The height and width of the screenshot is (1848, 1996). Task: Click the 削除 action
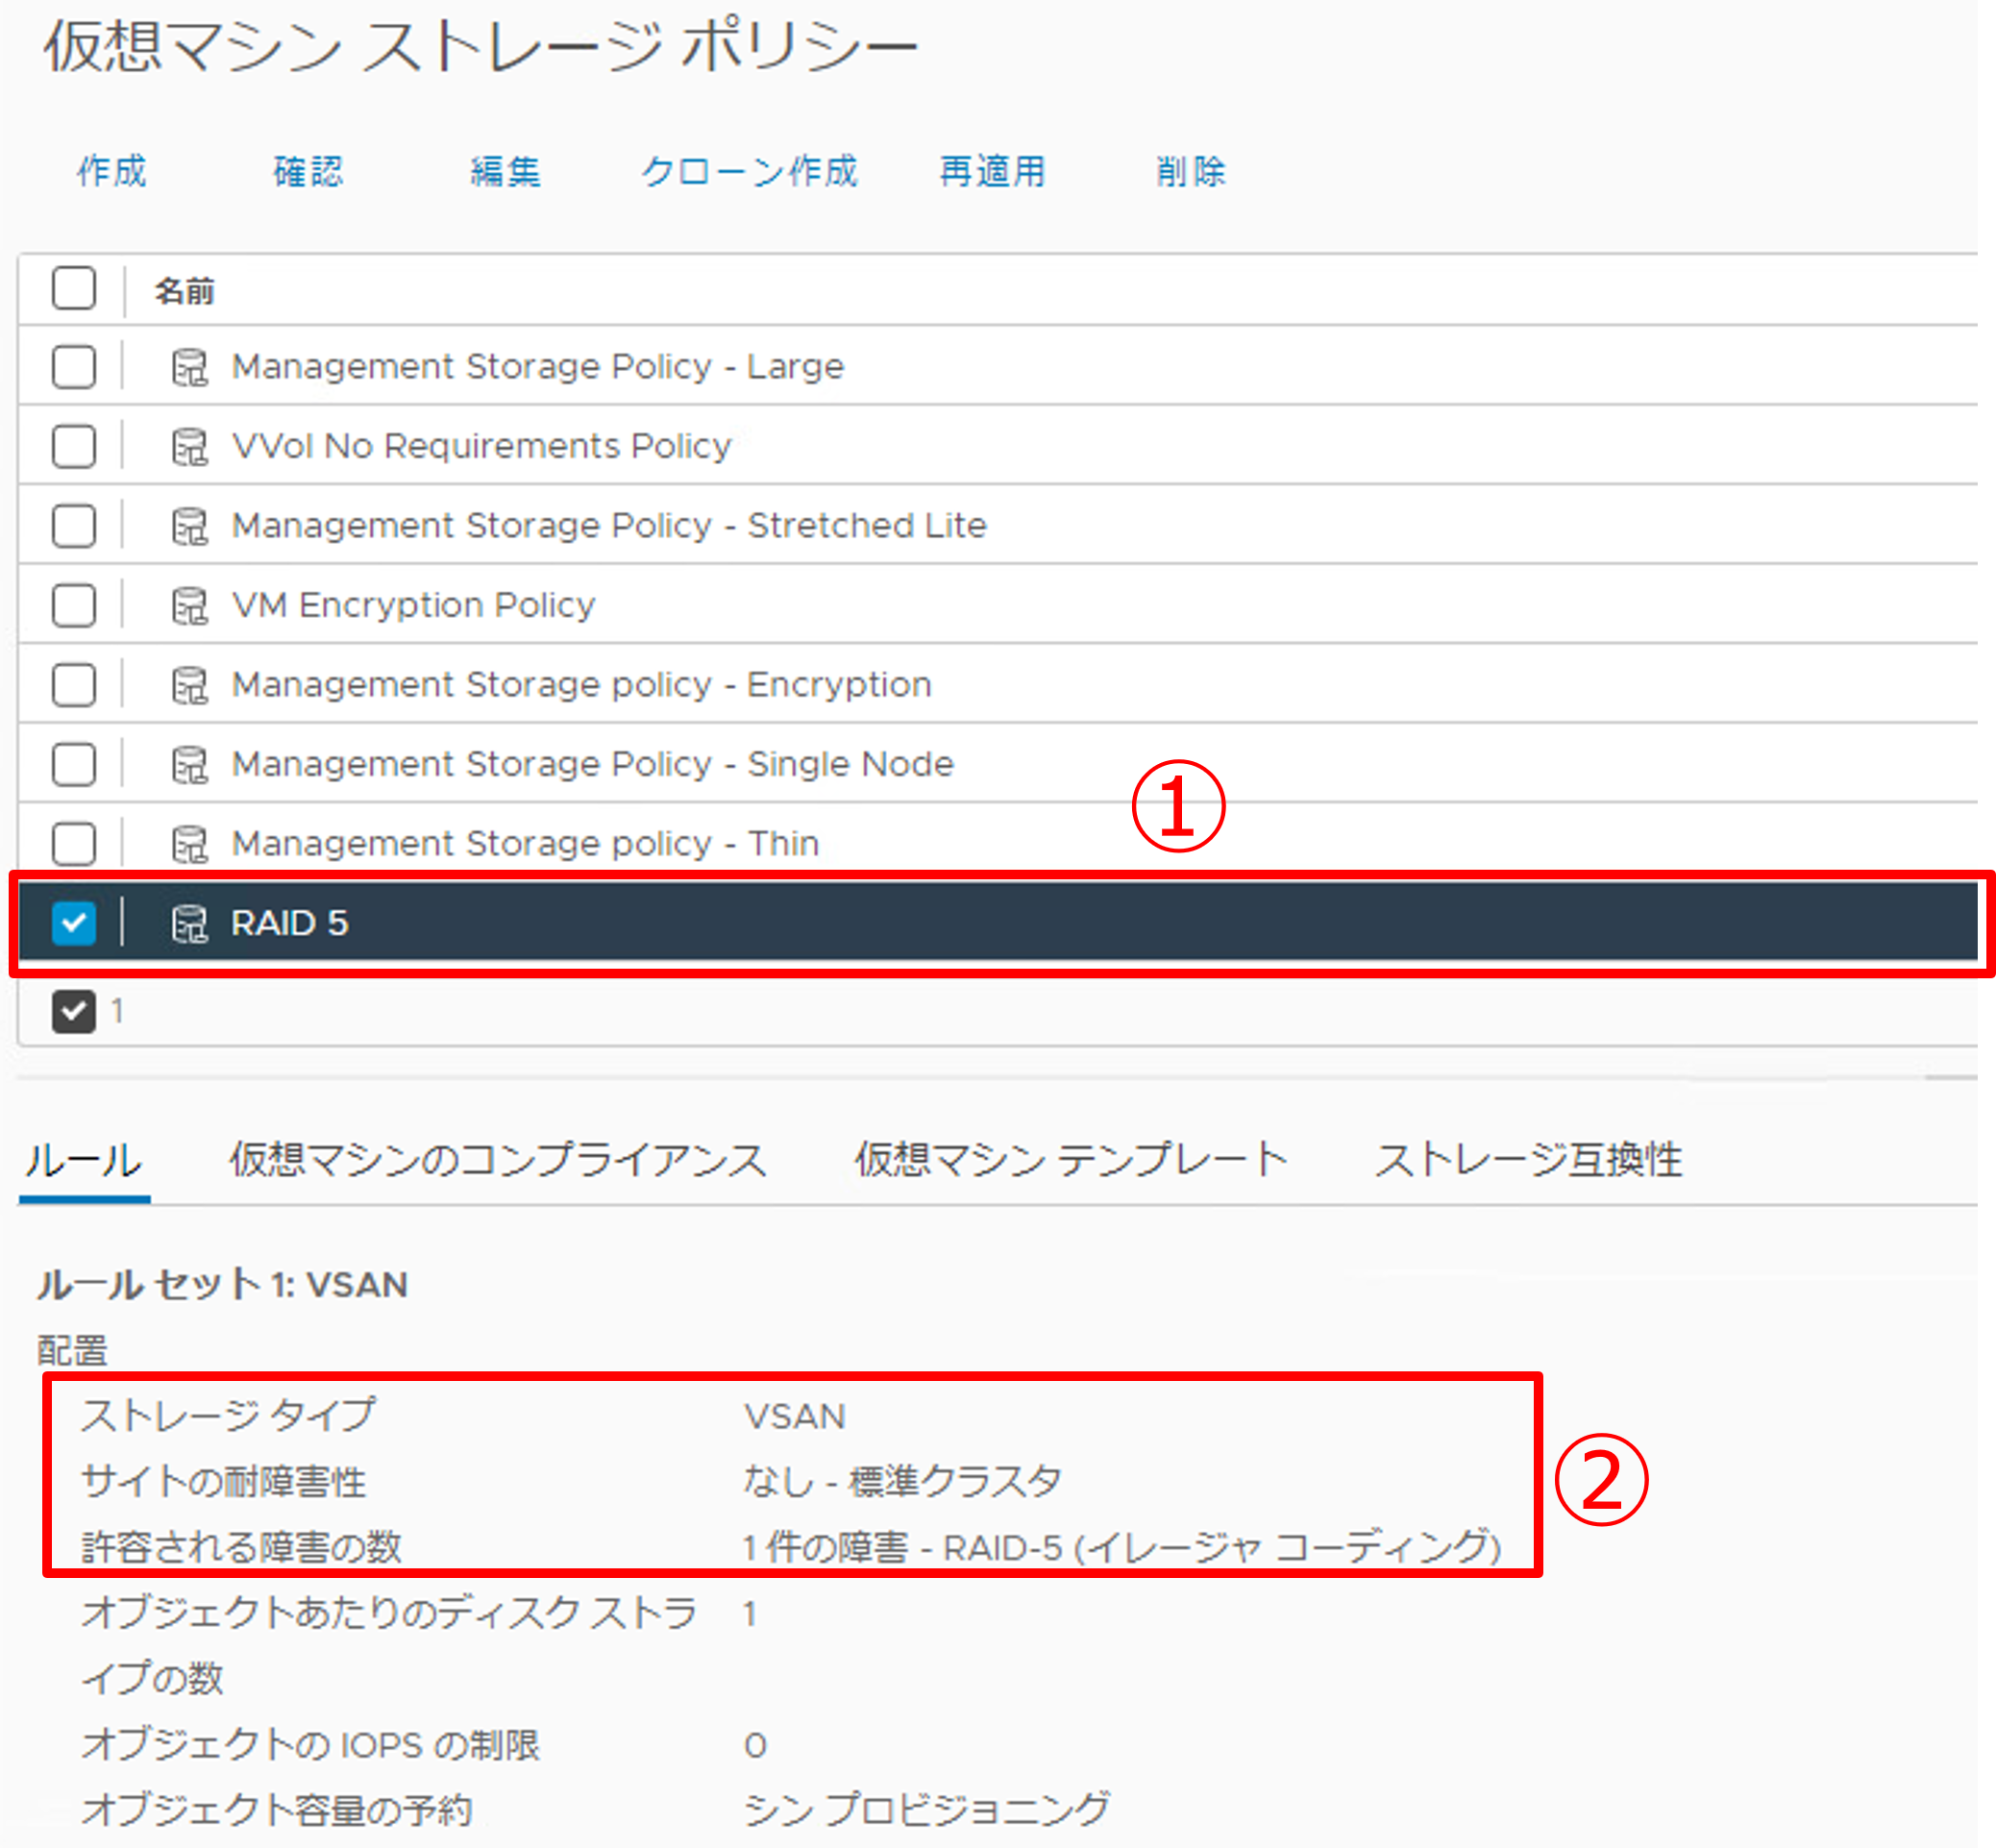[x=1190, y=171]
